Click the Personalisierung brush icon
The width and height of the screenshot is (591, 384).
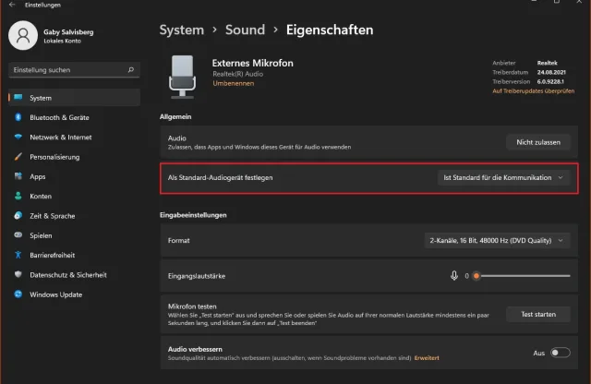(x=18, y=157)
